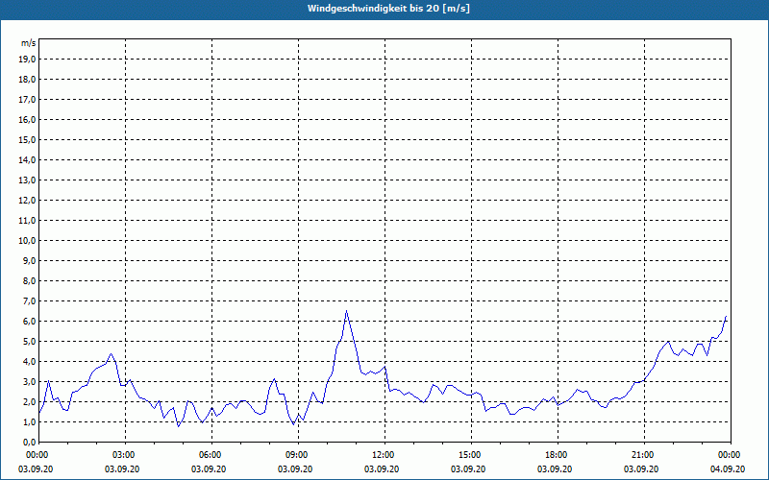The width and height of the screenshot is (769, 480).
Task: Pick the '14,0' y-axis label
Action: (x=27, y=160)
